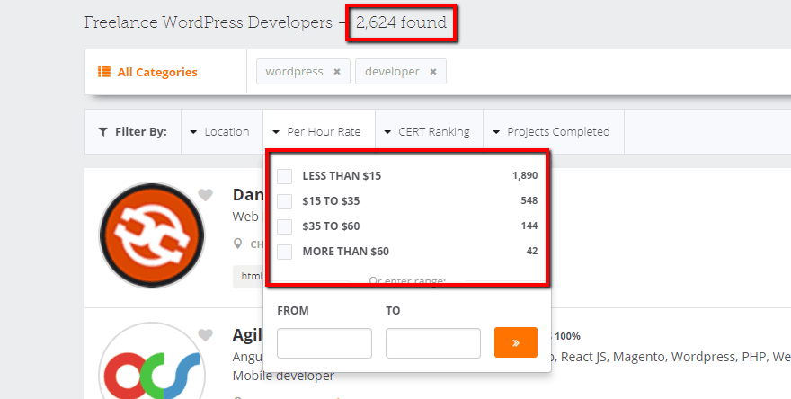Open the All Categories menu

(x=156, y=72)
